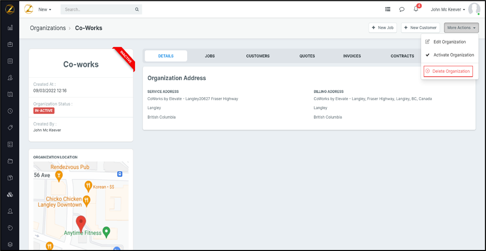Viewport: 486px width, 251px height.
Task: Switch to the Customers tab
Action: point(258,56)
